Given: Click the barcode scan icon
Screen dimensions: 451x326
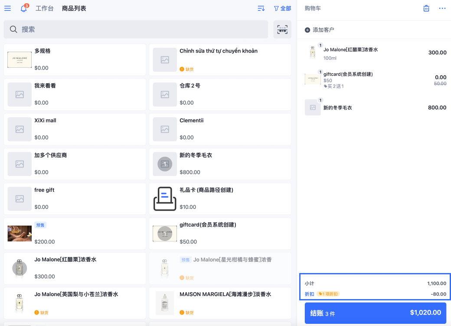Looking at the screenshot, I should pyautogui.click(x=282, y=30).
